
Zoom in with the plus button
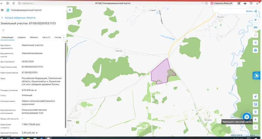[x=255, y=119]
